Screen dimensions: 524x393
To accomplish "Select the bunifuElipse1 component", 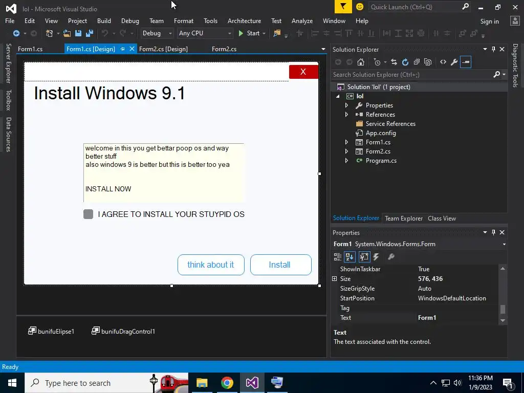I will click(51, 331).
